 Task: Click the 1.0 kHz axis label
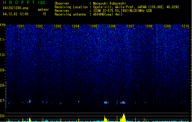click(x=2, y=55)
